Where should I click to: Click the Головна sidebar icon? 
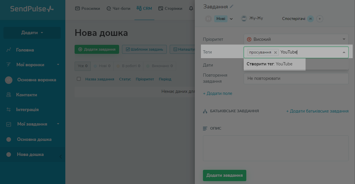point(9,50)
